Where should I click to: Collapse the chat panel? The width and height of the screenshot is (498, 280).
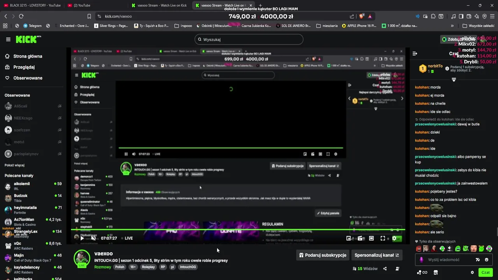tap(415, 54)
